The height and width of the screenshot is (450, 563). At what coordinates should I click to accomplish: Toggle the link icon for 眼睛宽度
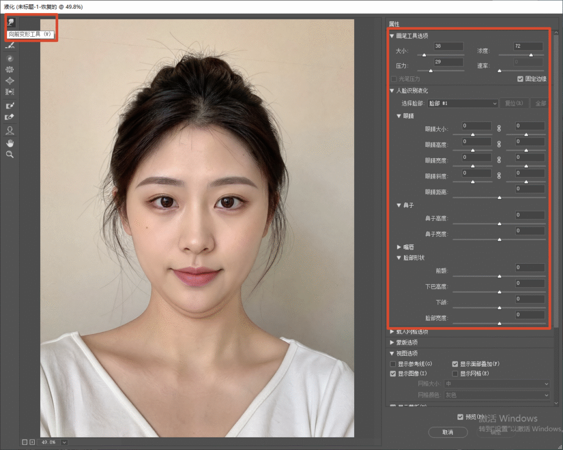pyautogui.click(x=499, y=160)
